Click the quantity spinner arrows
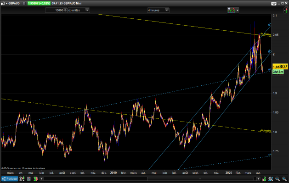Image resolution: width=289 pixels, height=183 pixels. (65, 10)
